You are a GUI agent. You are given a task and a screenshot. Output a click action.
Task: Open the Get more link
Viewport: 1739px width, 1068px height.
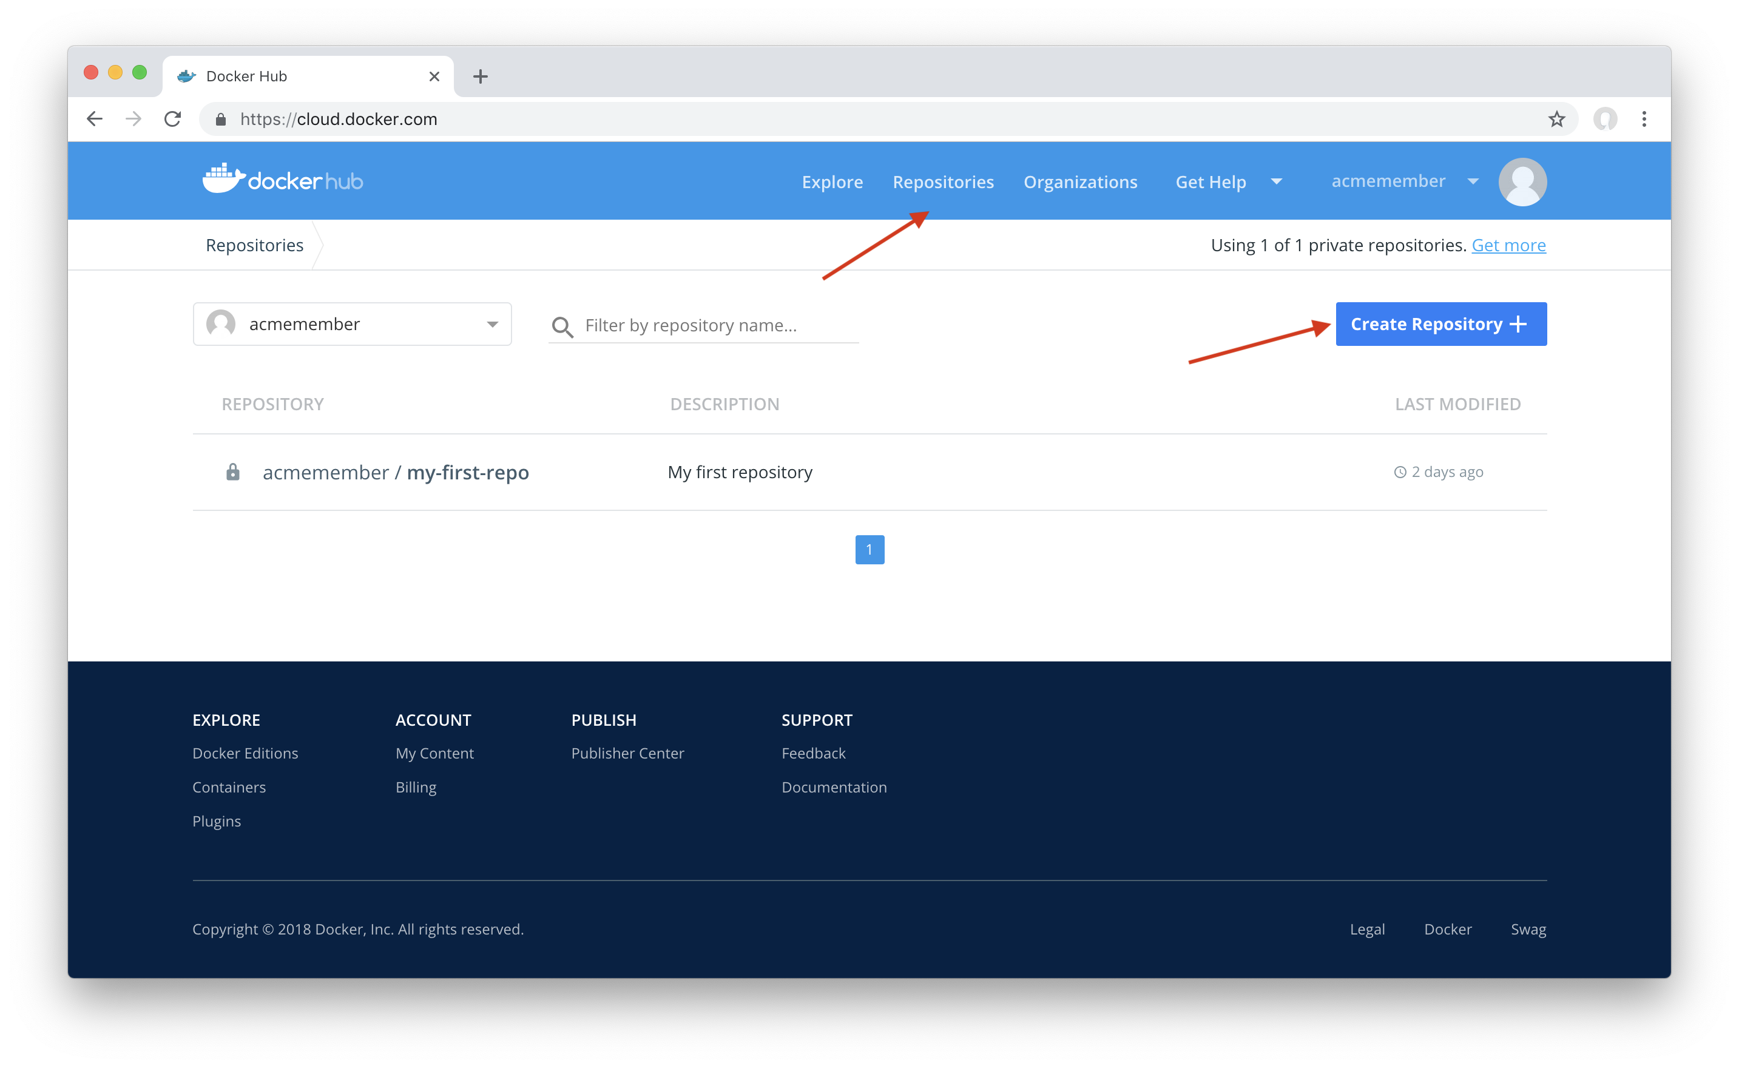[x=1509, y=245]
